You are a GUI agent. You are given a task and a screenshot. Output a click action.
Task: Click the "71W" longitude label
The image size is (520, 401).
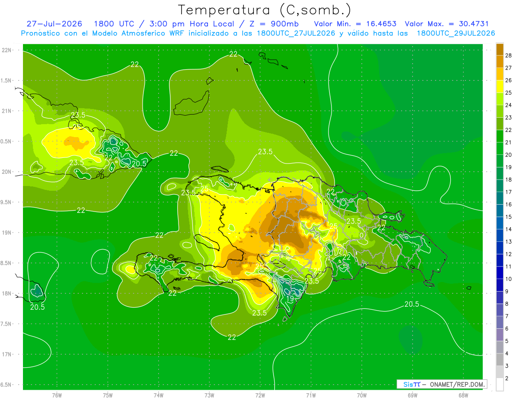311,395
